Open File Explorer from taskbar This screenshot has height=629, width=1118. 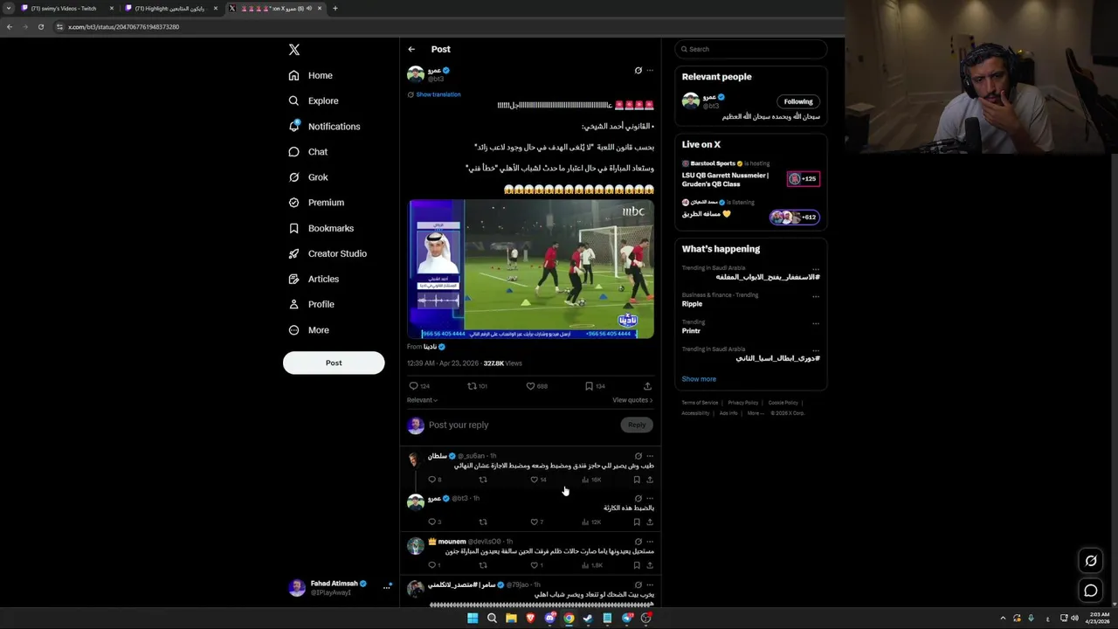(x=511, y=619)
